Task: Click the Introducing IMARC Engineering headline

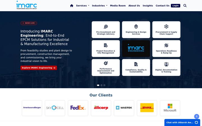Action: click(x=45, y=38)
